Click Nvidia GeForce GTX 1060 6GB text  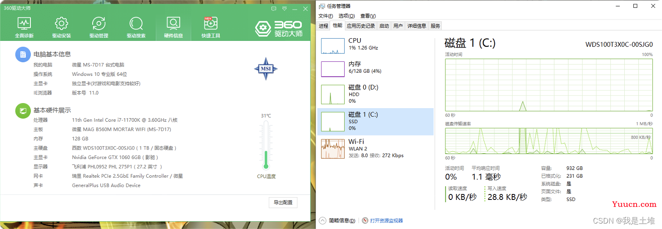click(x=114, y=157)
